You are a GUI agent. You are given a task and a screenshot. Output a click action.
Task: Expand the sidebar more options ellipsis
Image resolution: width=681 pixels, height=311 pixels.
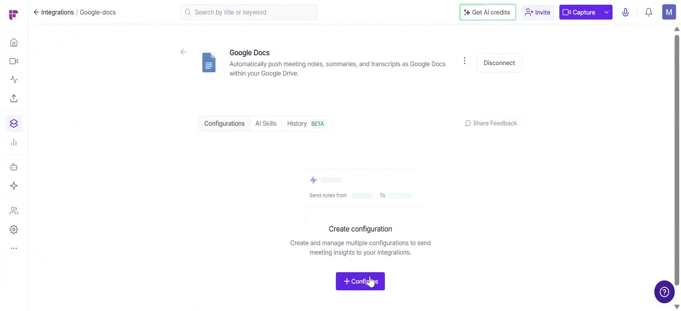14,248
